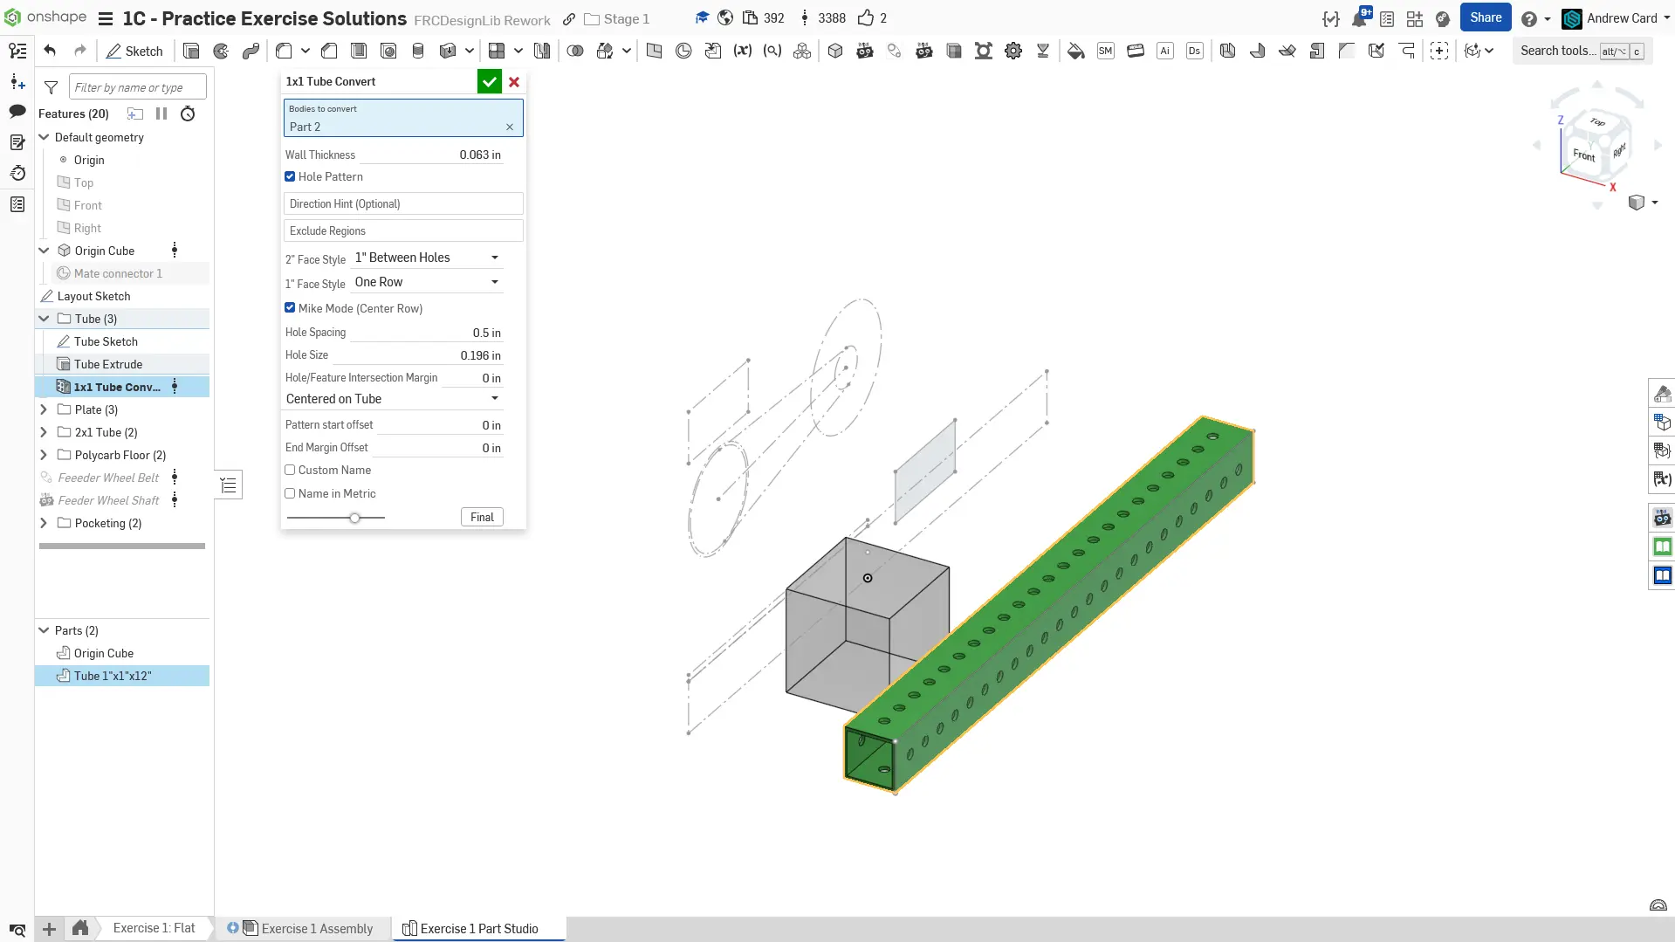The width and height of the screenshot is (1675, 942).
Task: Click the blue Share button
Action: tap(1485, 17)
